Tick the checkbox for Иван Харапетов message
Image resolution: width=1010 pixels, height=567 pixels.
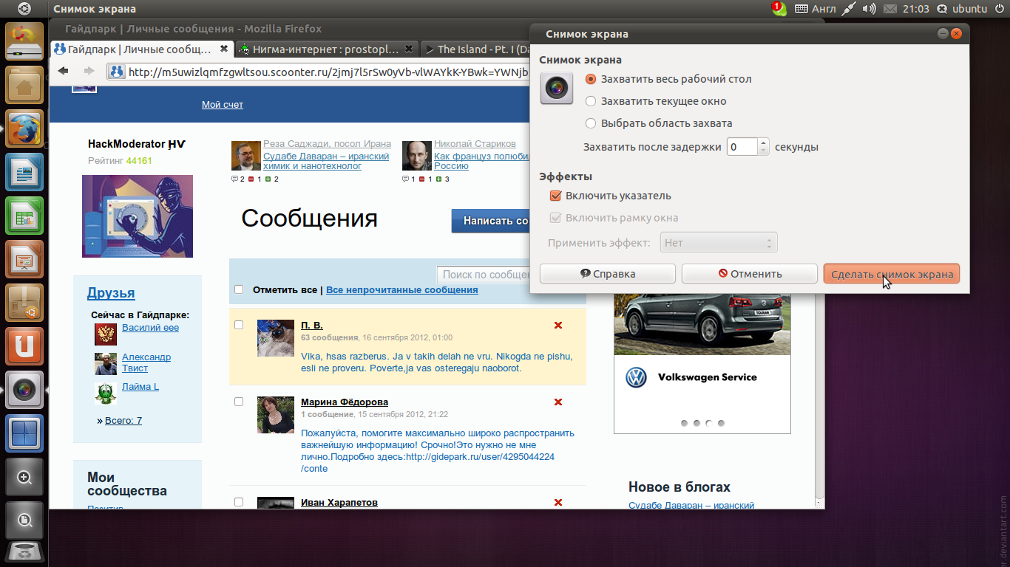[239, 502]
